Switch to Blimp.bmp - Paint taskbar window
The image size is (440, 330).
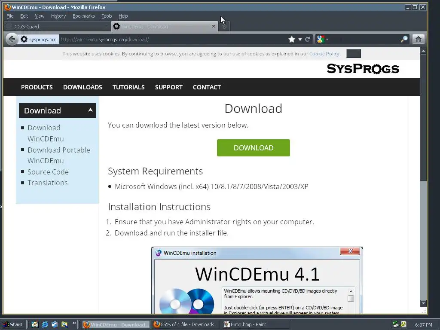coord(255,325)
